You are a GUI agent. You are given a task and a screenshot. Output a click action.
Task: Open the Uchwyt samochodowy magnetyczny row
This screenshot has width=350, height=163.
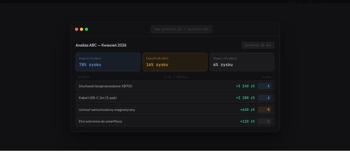[175, 110]
